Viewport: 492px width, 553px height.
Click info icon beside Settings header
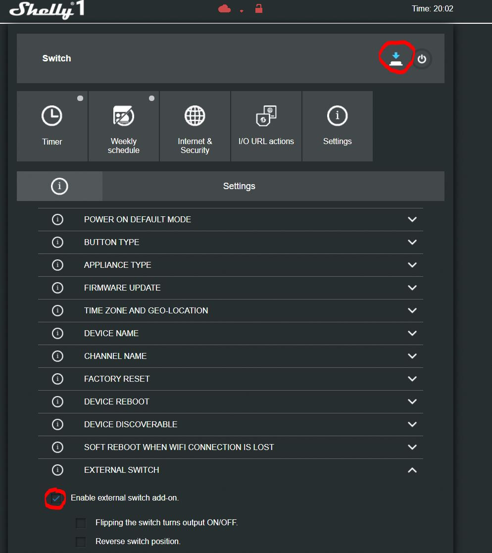click(59, 186)
